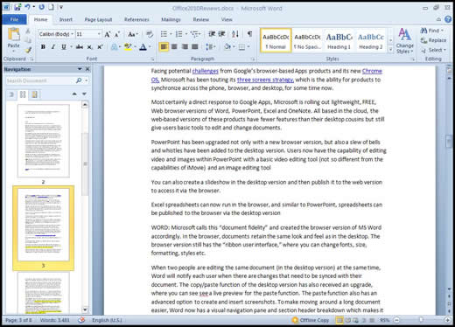The image size is (455, 327).
Task: Click the Cut scissors icon
Action: (x=28, y=31)
